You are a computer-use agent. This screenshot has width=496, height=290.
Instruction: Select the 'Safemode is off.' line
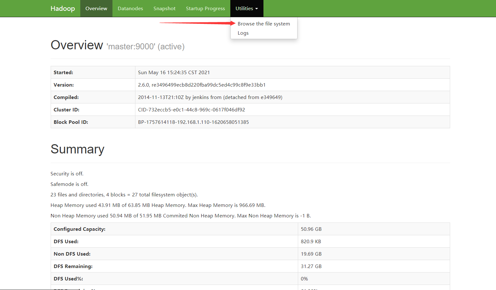click(69, 184)
